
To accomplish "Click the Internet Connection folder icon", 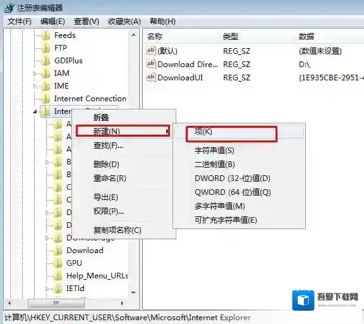I will pyautogui.click(x=46, y=99).
